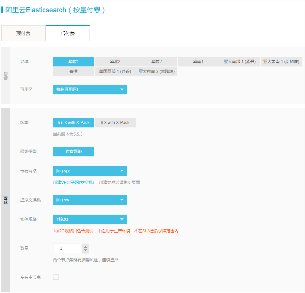
Task: Click the 数量 quantity input field
Action: (67, 248)
